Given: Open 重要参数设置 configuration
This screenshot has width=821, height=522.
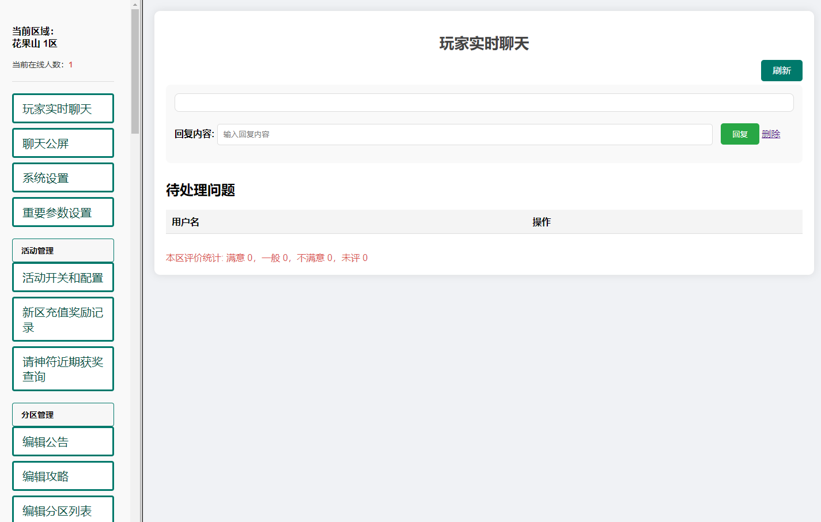Looking at the screenshot, I should click(62, 212).
